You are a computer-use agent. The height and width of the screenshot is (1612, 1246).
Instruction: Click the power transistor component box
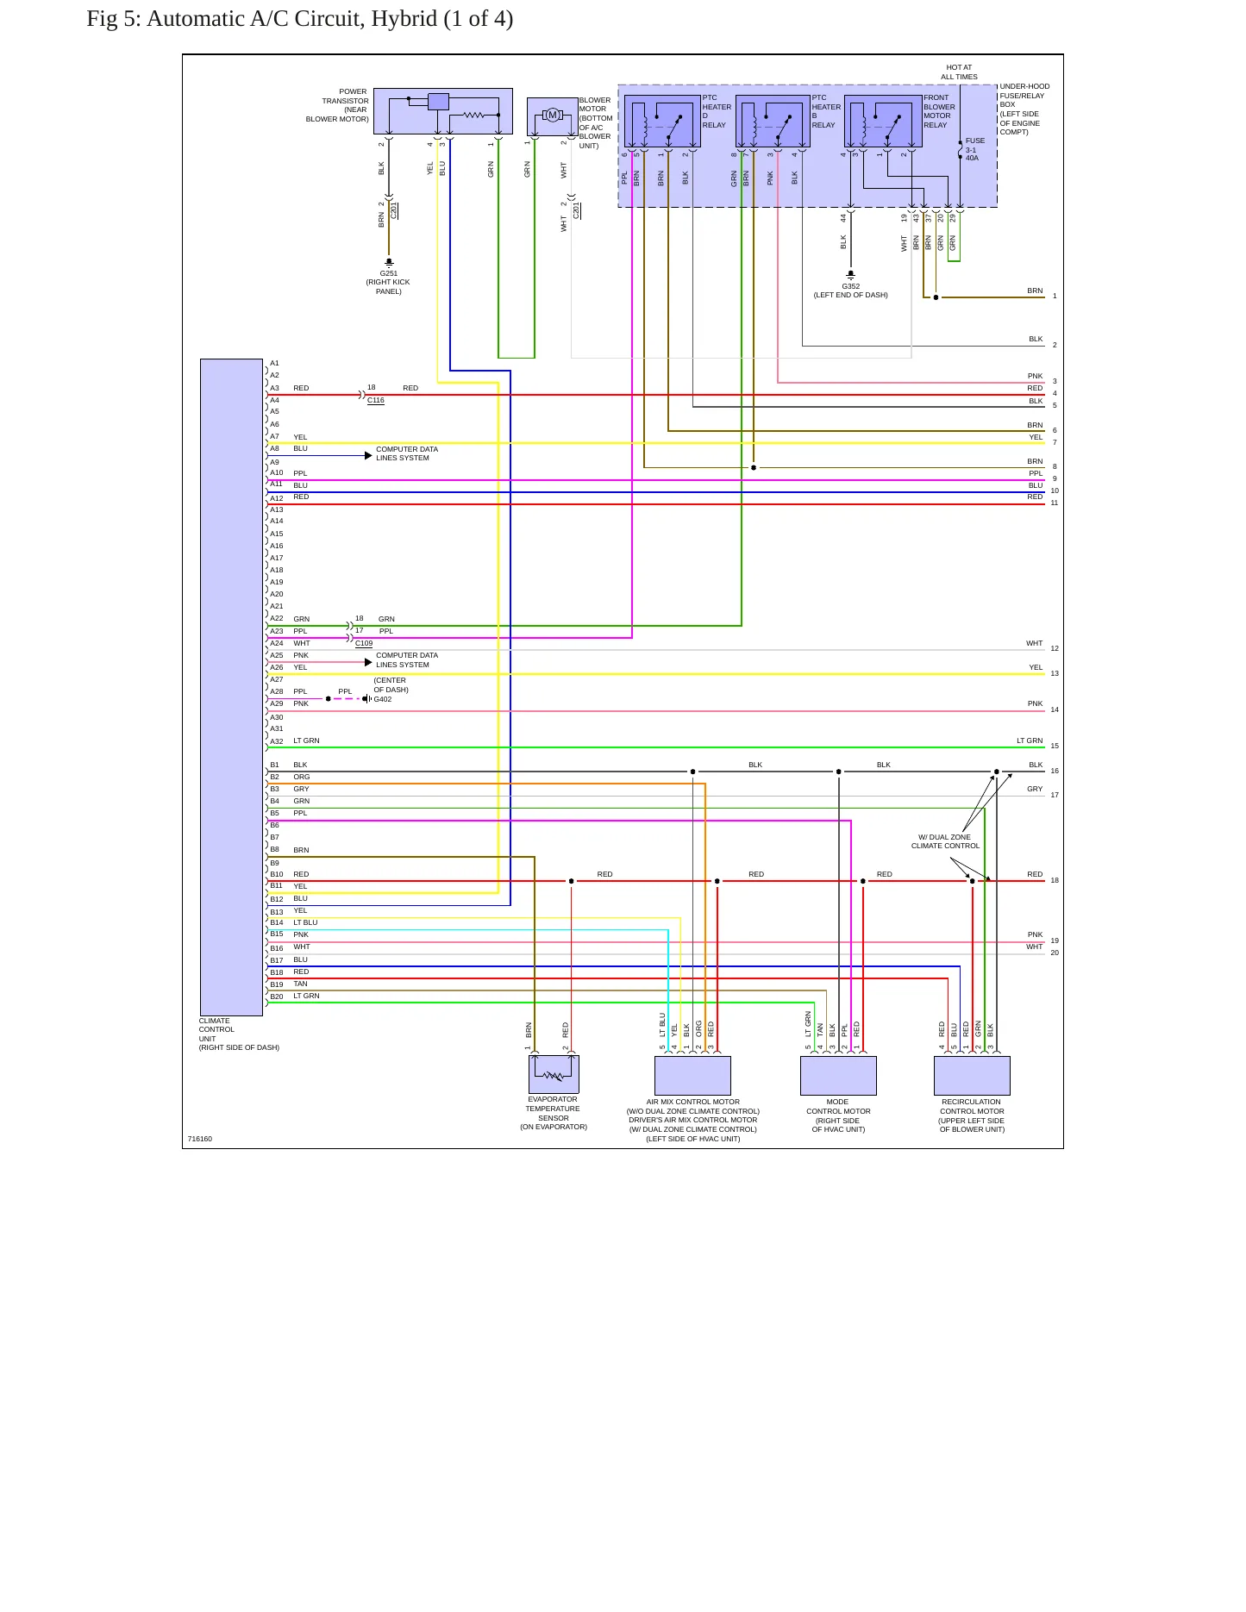(443, 111)
